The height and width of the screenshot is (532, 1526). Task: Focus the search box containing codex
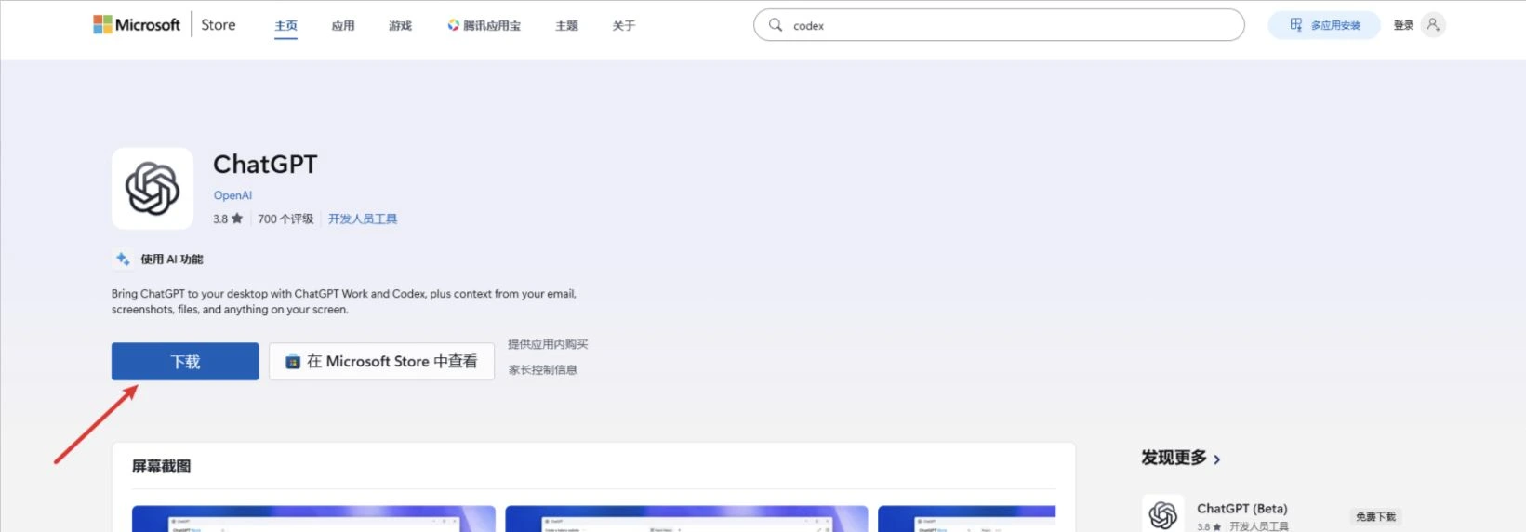tap(998, 25)
